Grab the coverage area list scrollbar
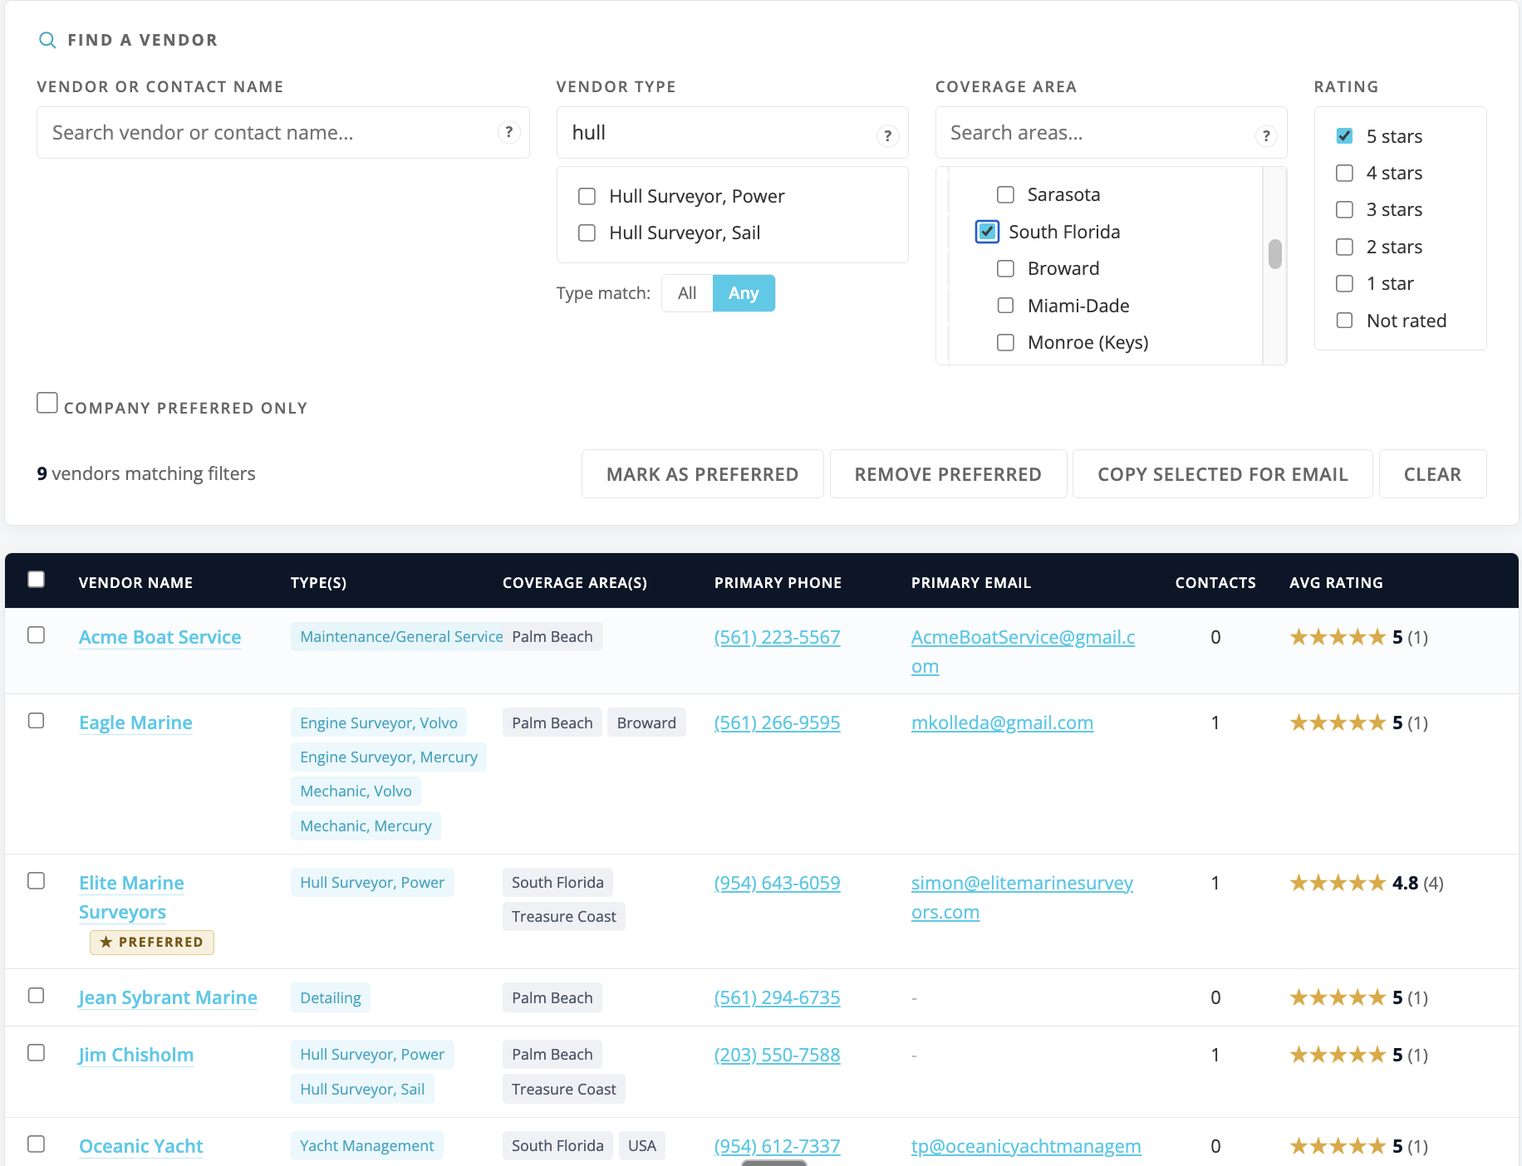This screenshot has width=1522, height=1166. tap(1274, 254)
